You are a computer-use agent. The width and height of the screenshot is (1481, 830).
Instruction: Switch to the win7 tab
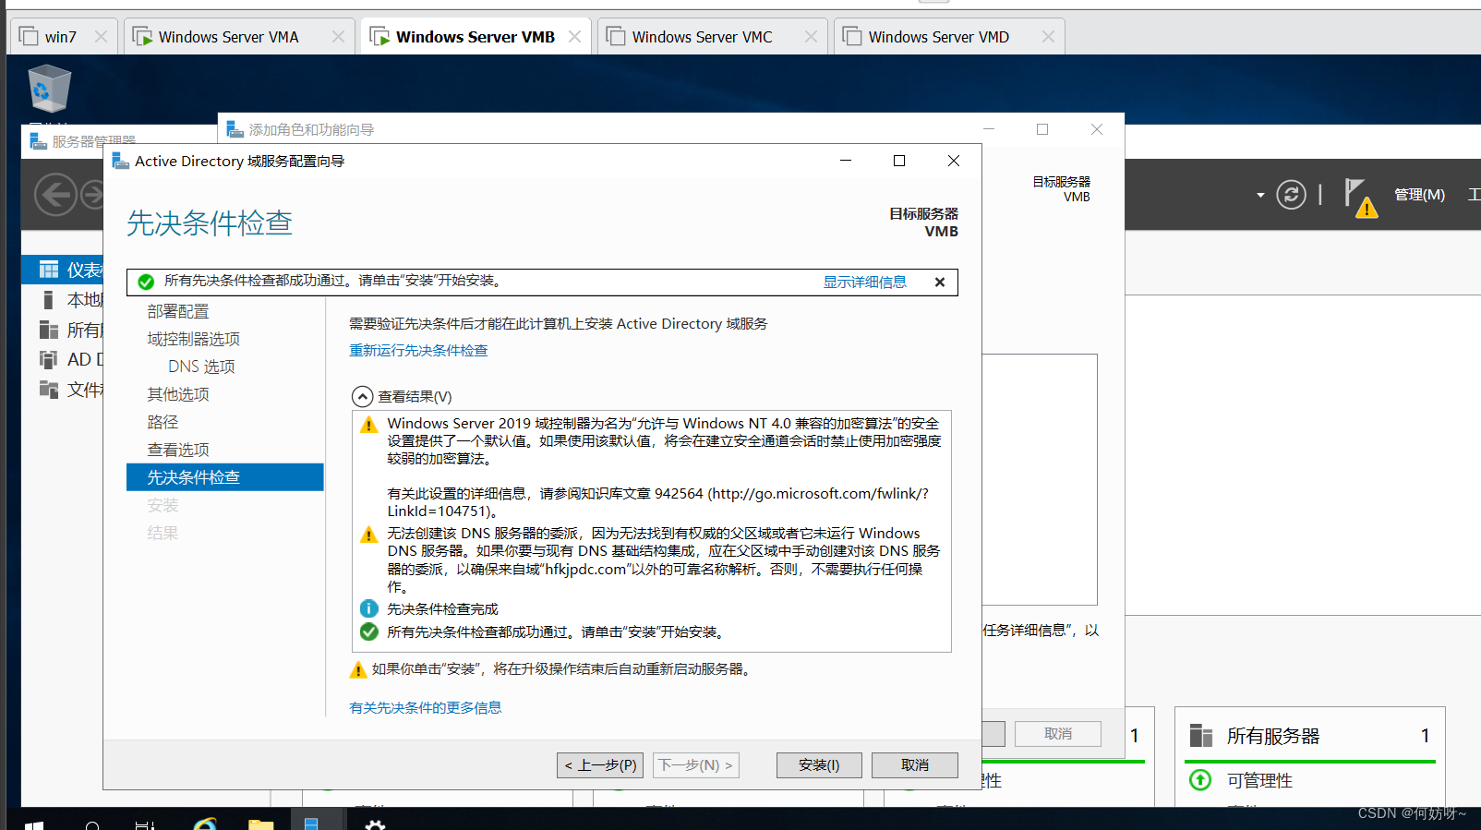(60, 37)
